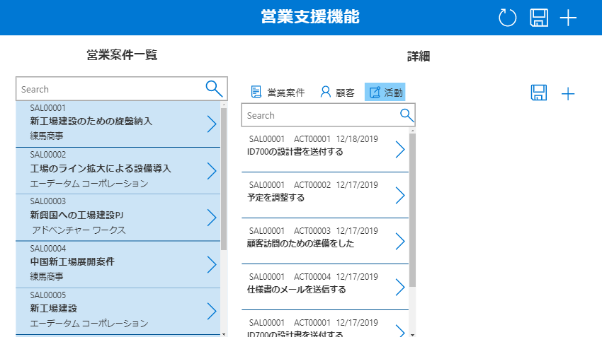Viewport: 602px width, 337px height.
Task: Select 工場のライン拡大による設備導入 title
Action: pos(101,168)
